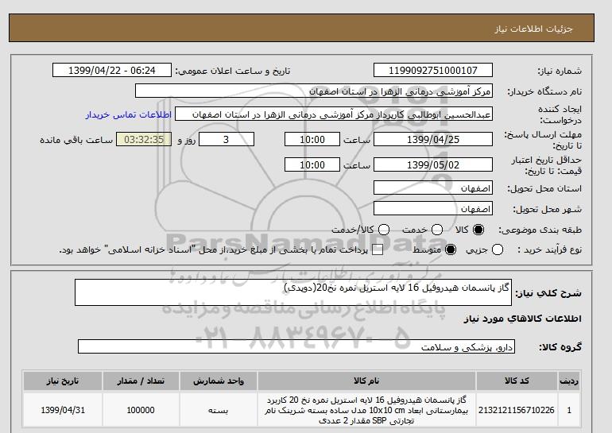Click the need date cell 1399/04/31
Screen dimensions: 612x433
[63, 410]
